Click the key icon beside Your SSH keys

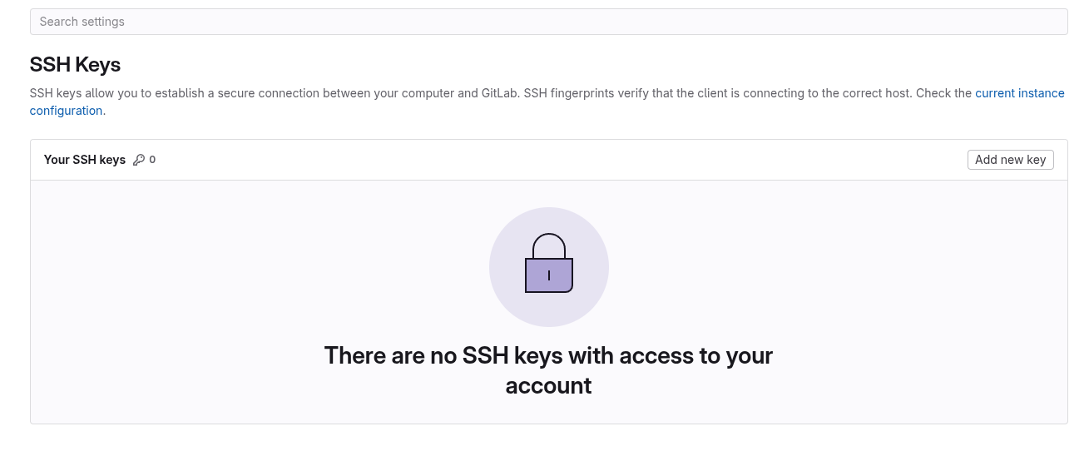tap(138, 160)
